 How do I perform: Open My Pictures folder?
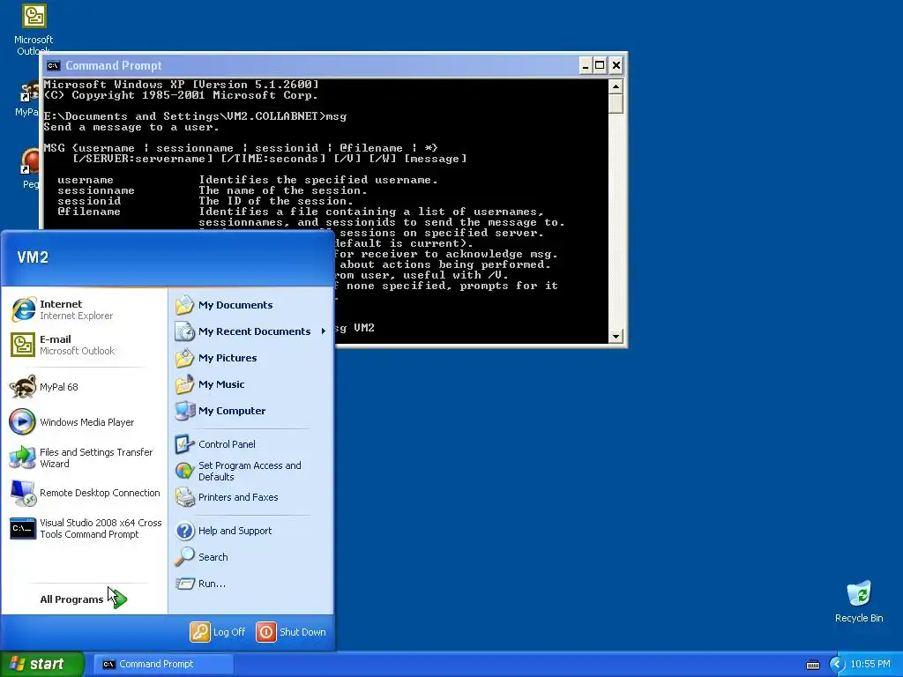coord(251,358)
